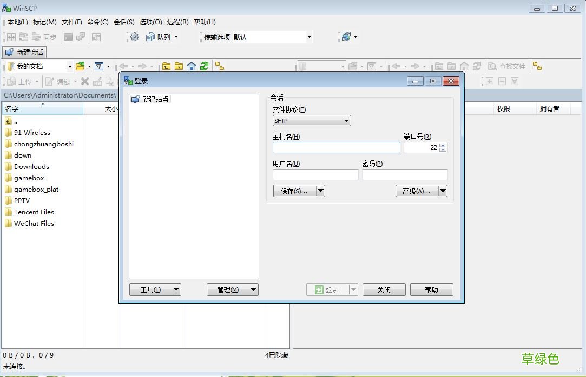Click the 主机名 host name field
This screenshot has height=377, width=586.
[337, 147]
